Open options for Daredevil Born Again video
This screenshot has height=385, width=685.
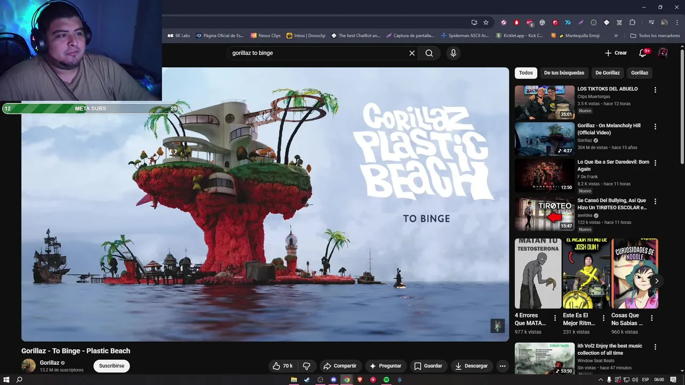click(x=655, y=163)
